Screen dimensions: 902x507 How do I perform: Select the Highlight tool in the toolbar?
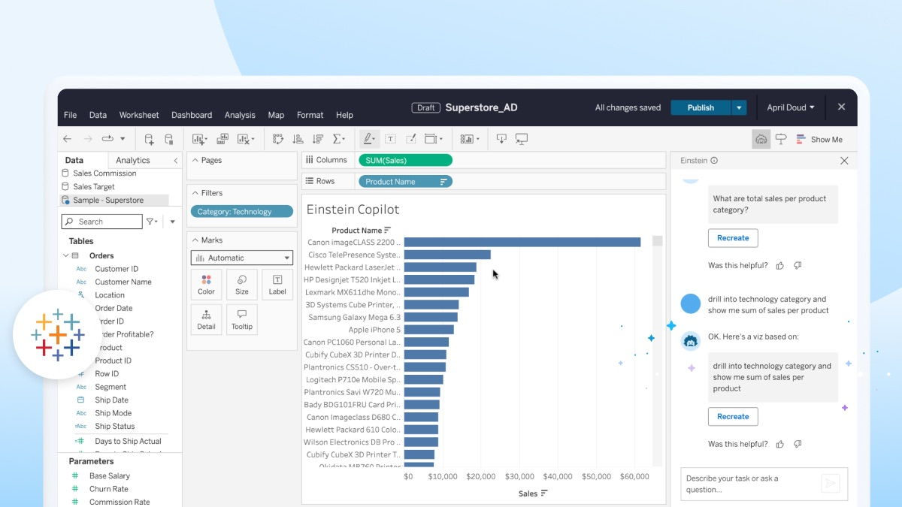coord(369,138)
